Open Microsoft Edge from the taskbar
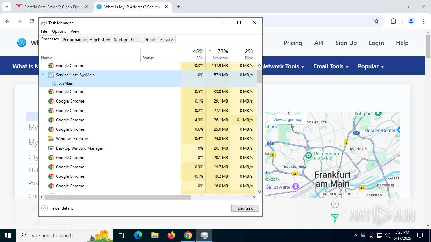The image size is (431, 242). [138, 235]
